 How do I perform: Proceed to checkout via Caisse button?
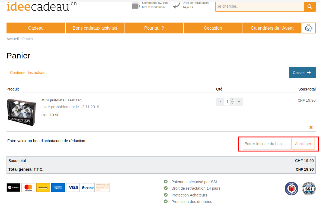click(x=302, y=72)
